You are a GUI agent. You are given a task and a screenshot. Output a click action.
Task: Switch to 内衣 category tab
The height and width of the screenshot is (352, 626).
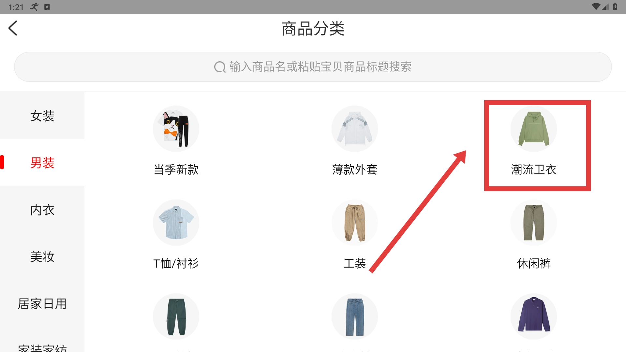point(42,210)
